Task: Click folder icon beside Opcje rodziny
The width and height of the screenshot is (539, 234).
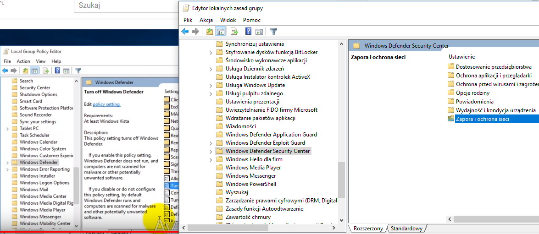Action: pos(451,93)
